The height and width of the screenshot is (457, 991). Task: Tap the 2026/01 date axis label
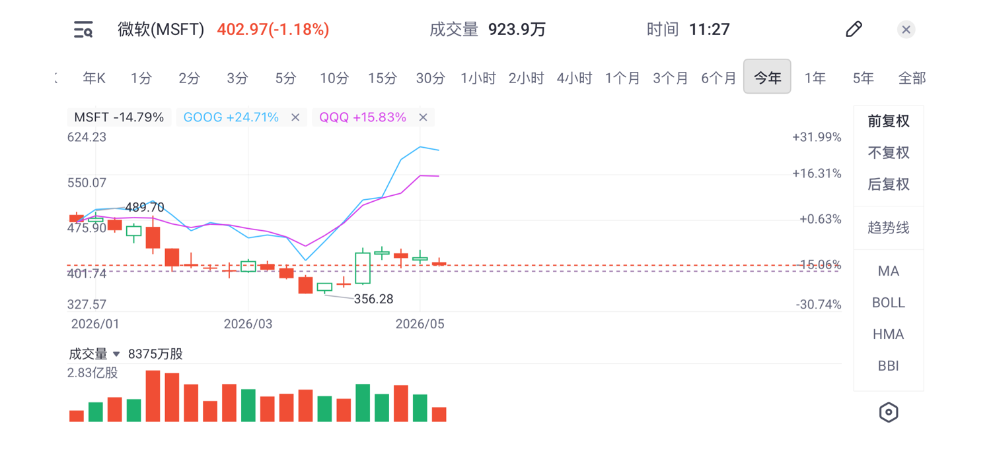(95, 324)
